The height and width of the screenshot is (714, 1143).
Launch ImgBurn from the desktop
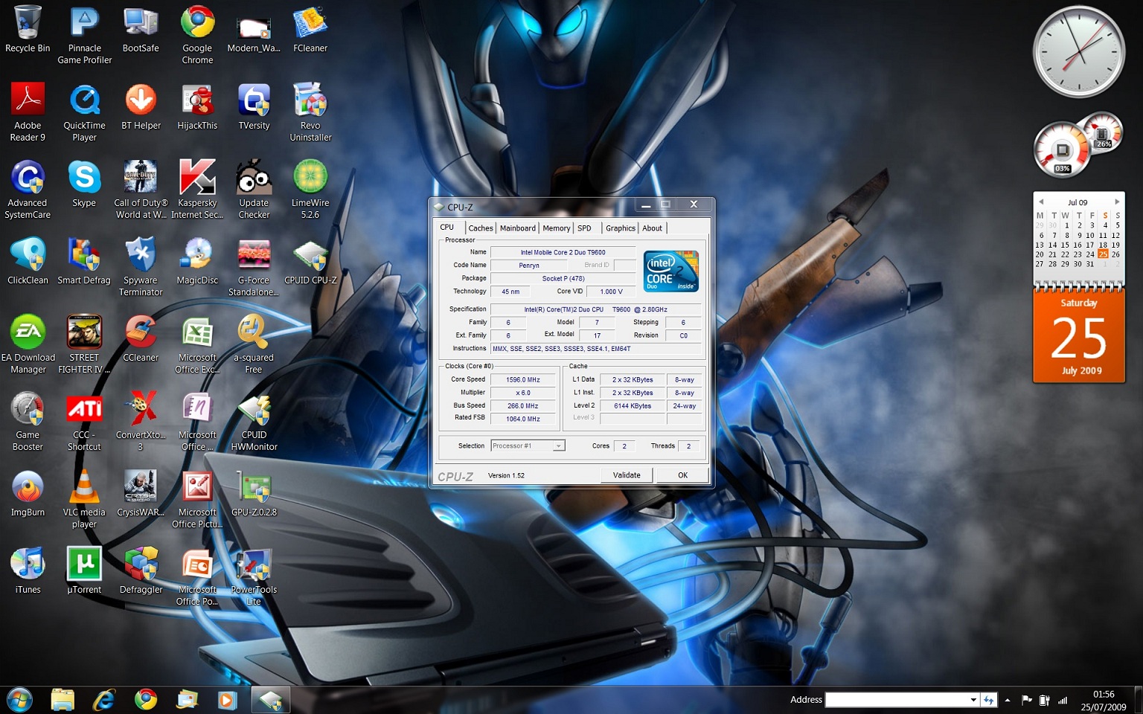(28, 494)
